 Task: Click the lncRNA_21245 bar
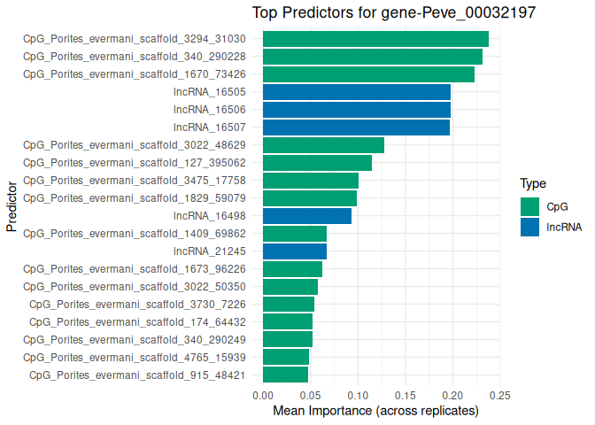coord(295,251)
